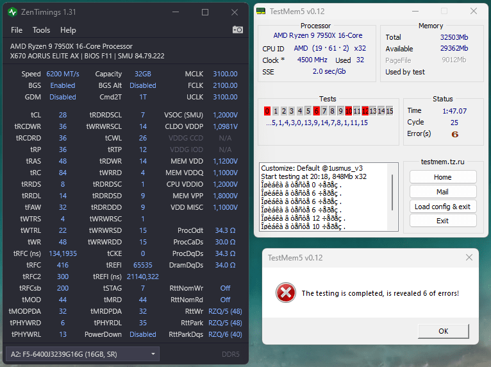Click the Status Time value 1:47.07
The width and height of the screenshot is (491, 367).
(x=454, y=111)
